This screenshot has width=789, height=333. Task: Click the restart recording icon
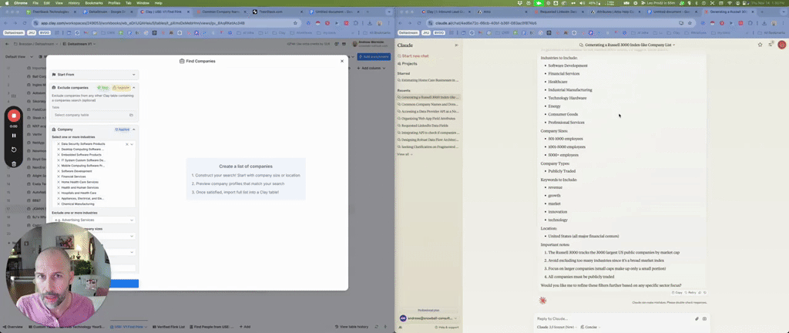point(14,150)
